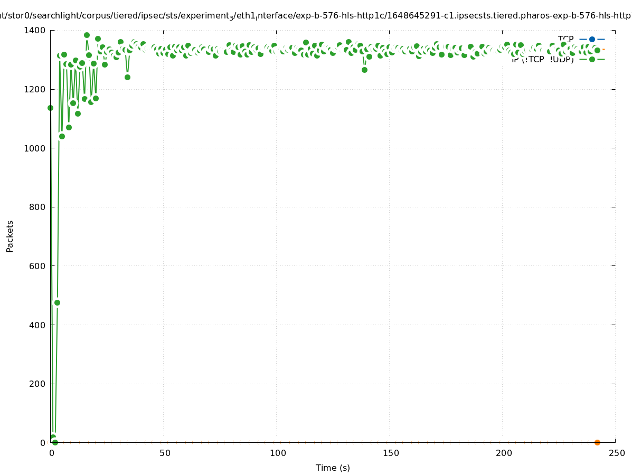Click the first green point near 1137 packets
Viewport: 632px width, 475px height.
coord(50,108)
